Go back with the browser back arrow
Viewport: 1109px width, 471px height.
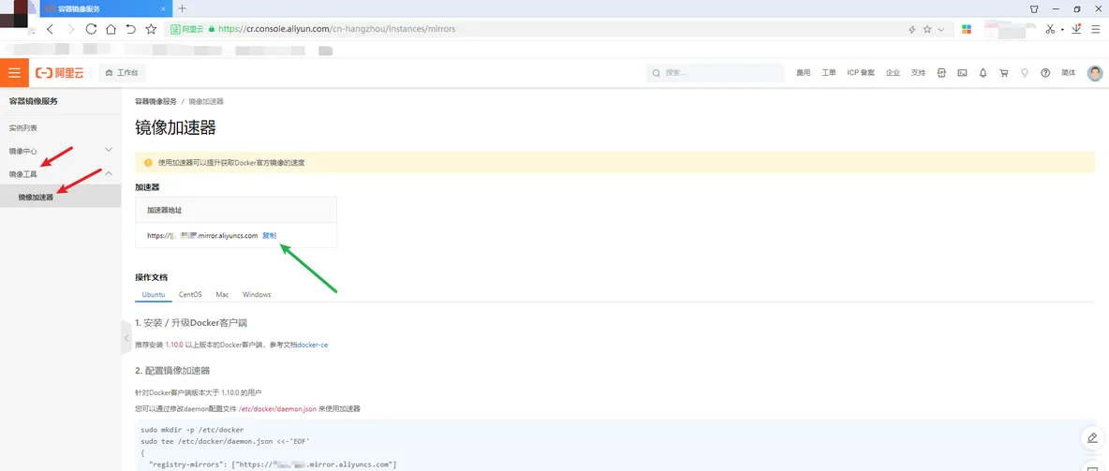(x=51, y=29)
